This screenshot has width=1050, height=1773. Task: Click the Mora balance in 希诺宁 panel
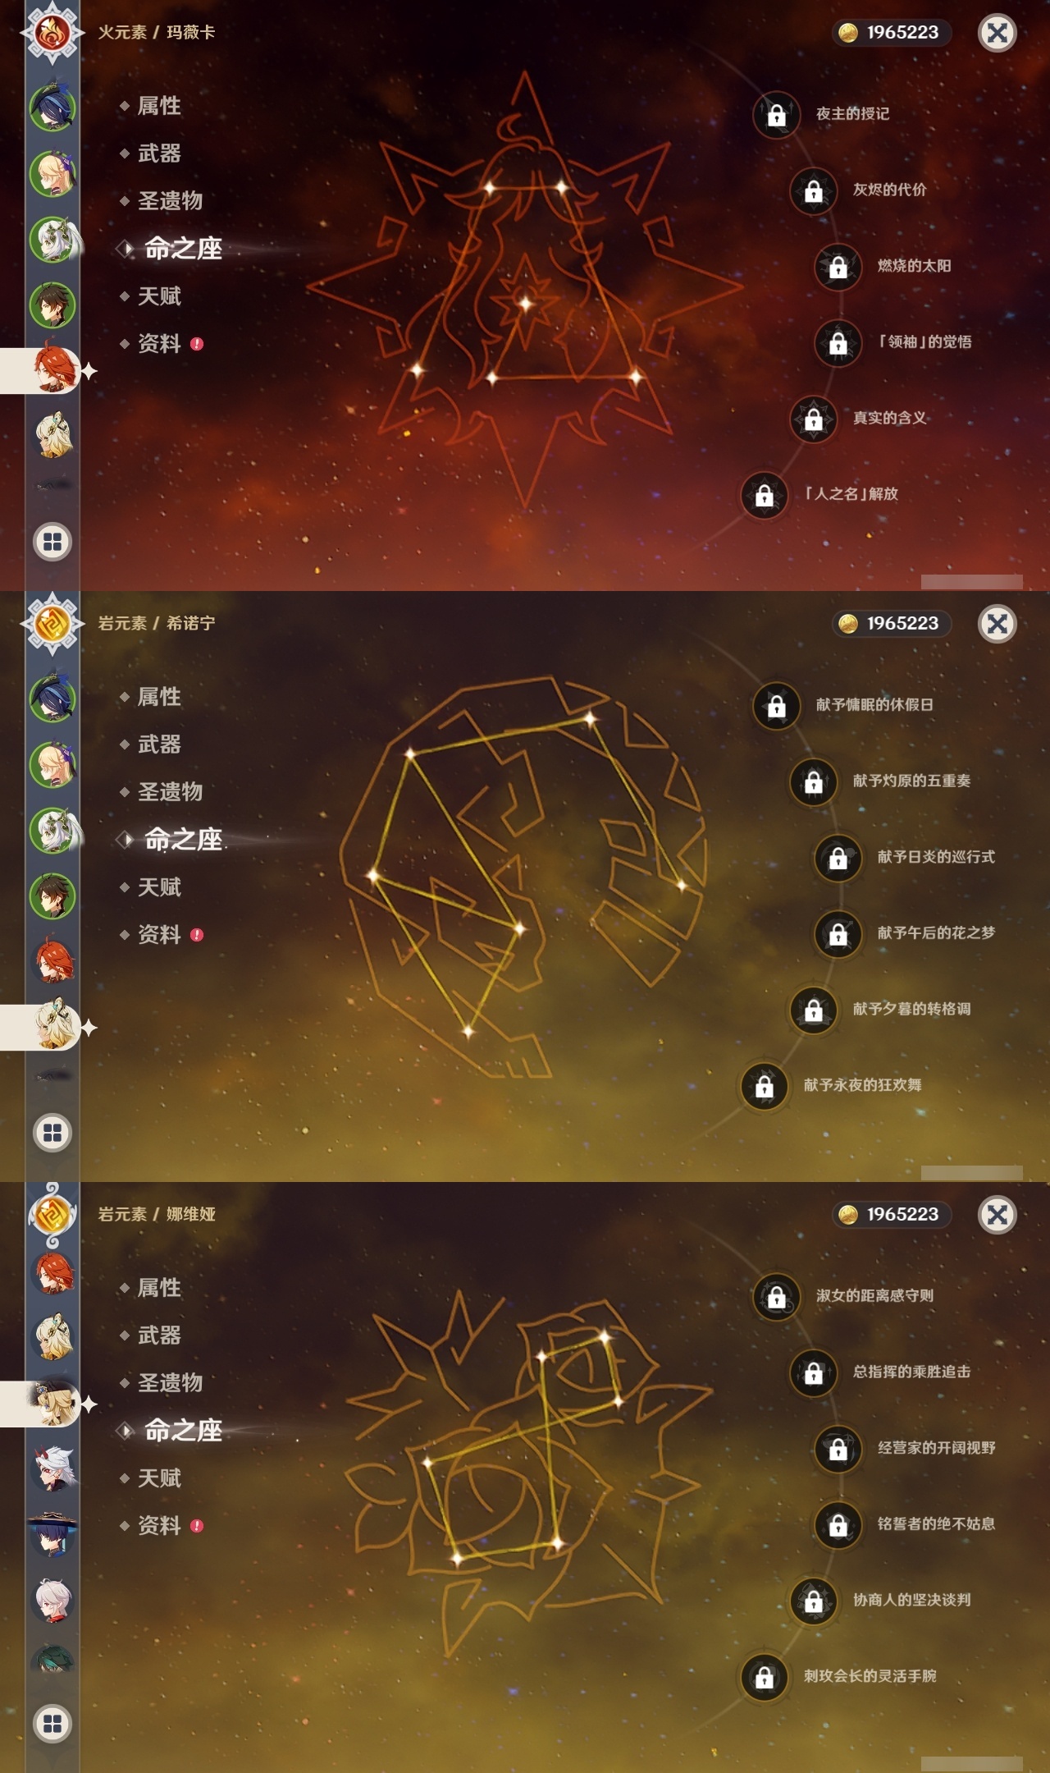(x=892, y=624)
